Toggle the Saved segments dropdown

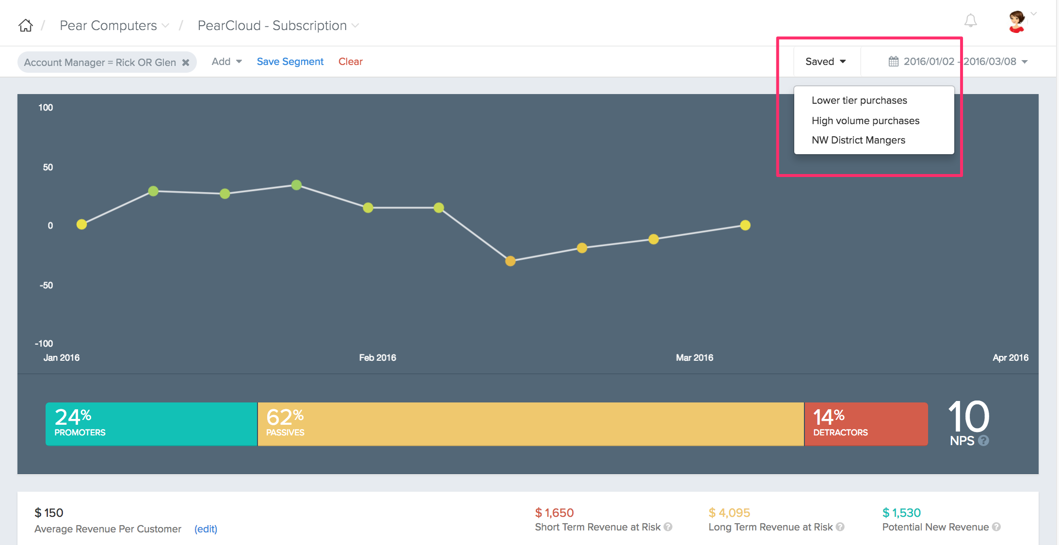click(x=825, y=62)
